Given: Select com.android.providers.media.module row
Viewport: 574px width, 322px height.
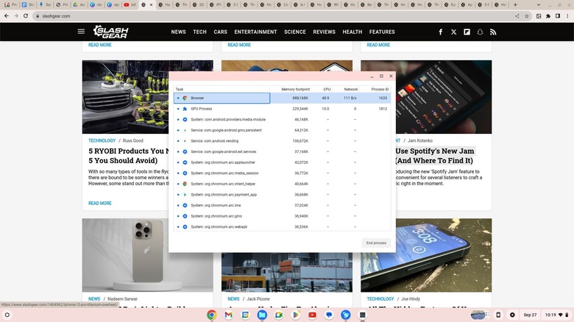Looking at the screenshot, I should click(283, 119).
